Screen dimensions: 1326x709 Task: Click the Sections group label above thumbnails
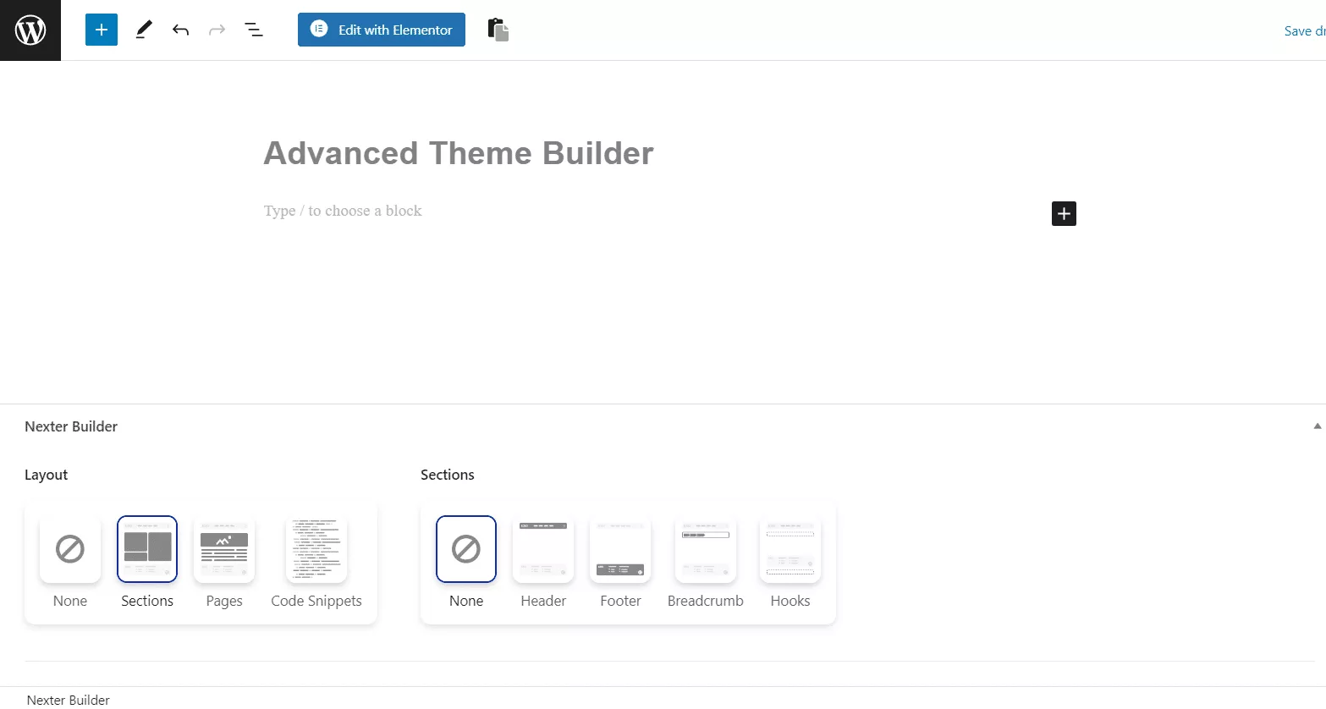click(448, 475)
